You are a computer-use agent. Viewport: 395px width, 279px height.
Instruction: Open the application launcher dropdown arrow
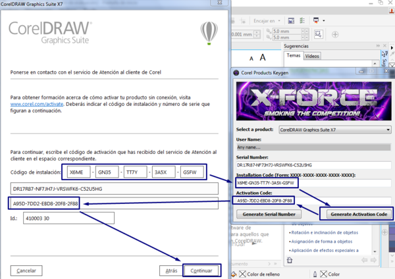pyautogui.click(x=324, y=20)
